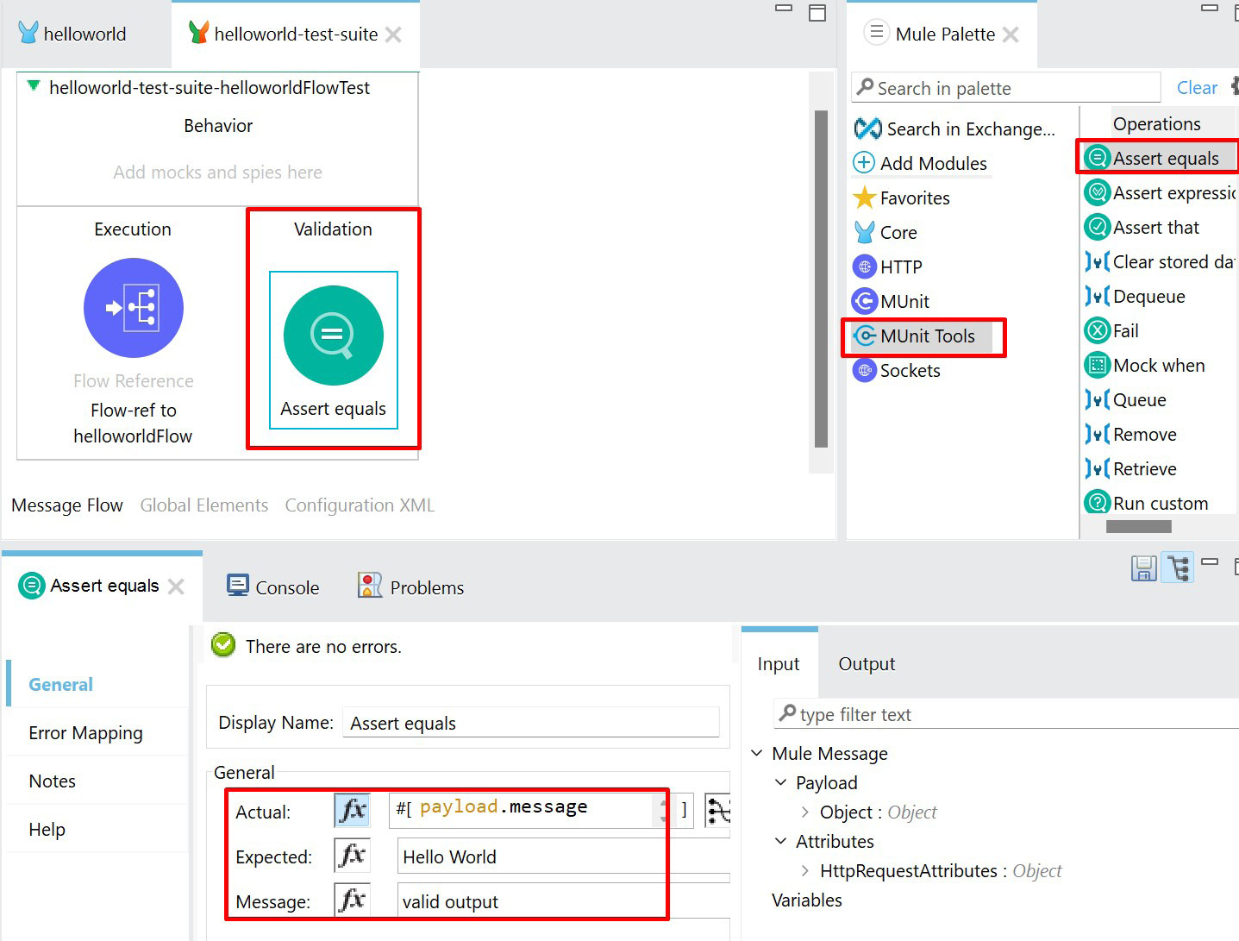Switch to the Output metadata tab

pos(867,664)
